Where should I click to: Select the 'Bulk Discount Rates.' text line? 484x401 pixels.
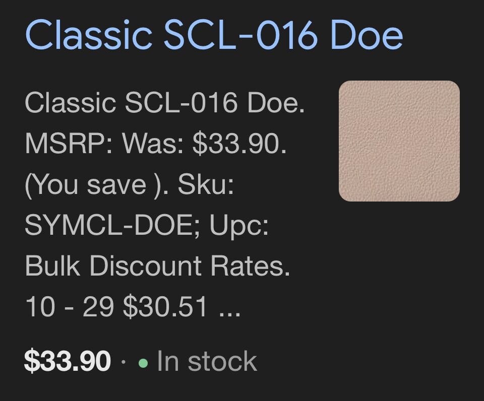[x=157, y=266]
